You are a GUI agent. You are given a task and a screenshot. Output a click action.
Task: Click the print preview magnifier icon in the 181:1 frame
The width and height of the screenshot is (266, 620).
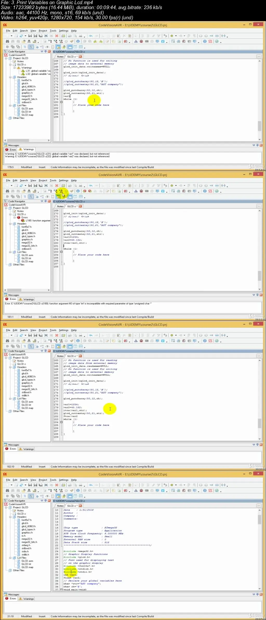(75, 186)
